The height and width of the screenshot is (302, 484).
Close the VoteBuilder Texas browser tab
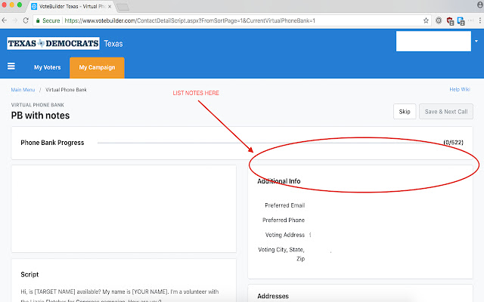[110, 7]
